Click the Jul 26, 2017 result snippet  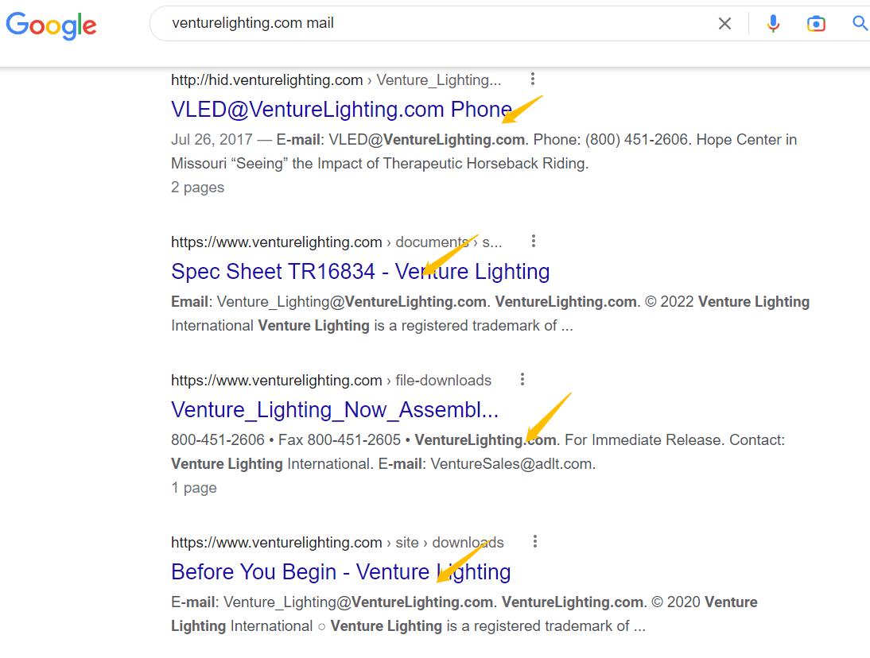coord(484,151)
